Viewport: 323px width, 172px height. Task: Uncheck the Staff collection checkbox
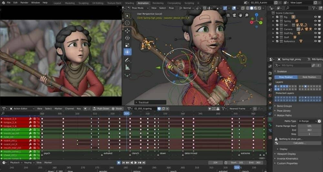(x=277, y=37)
